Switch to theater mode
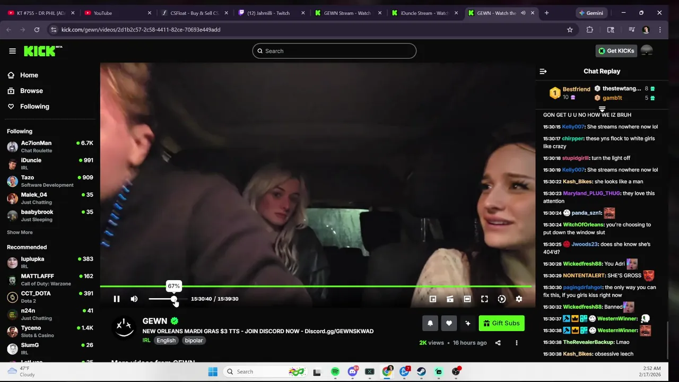 (x=467, y=299)
